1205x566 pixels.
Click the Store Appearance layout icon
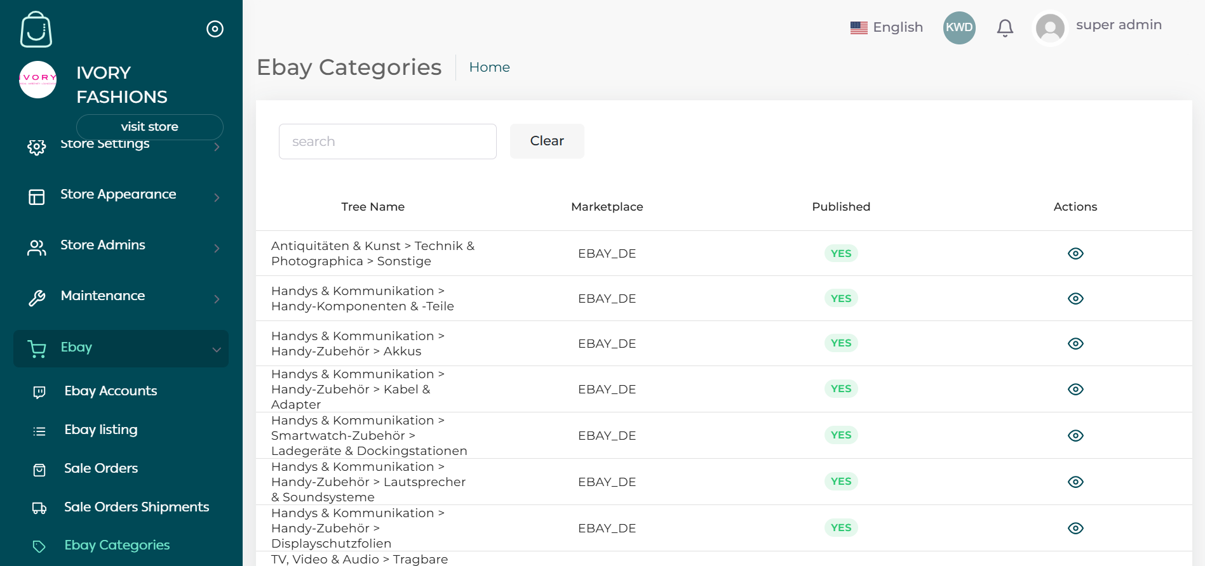click(37, 197)
